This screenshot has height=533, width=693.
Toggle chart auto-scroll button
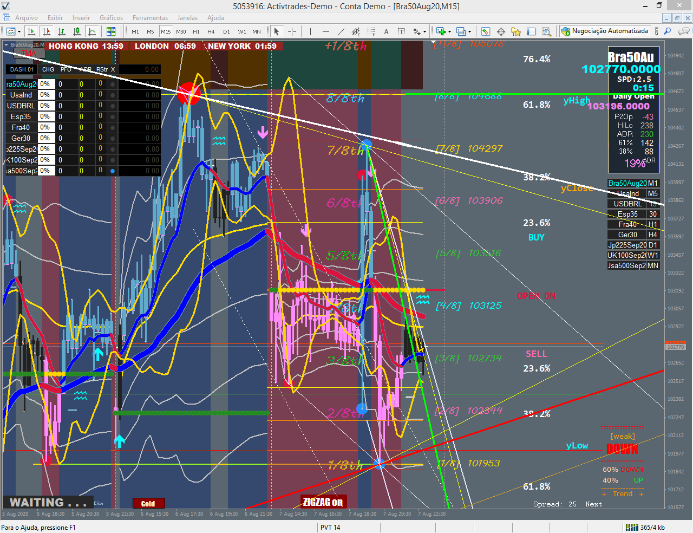pyautogui.click(x=31, y=31)
